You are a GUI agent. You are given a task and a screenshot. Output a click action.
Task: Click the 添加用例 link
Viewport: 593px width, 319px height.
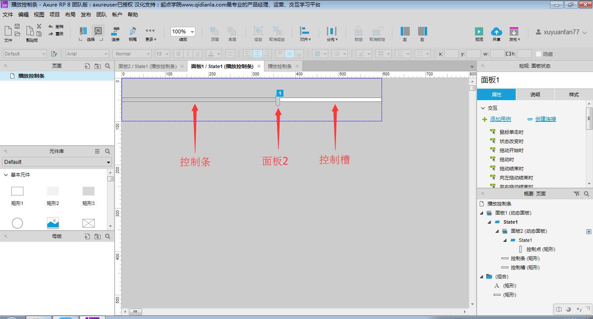point(500,119)
